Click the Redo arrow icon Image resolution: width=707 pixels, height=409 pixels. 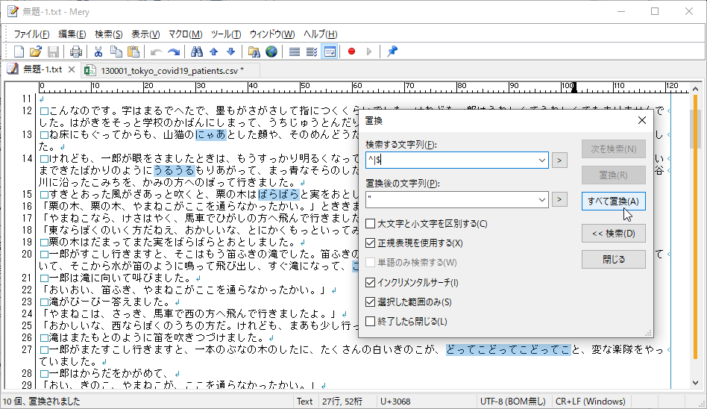pos(174,51)
